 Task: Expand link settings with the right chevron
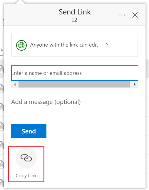pyautogui.click(x=107, y=45)
